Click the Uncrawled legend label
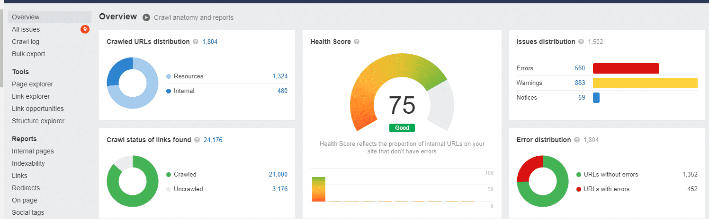 188,189
